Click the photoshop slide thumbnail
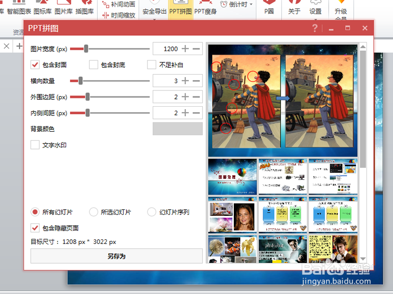 [283, 249]
